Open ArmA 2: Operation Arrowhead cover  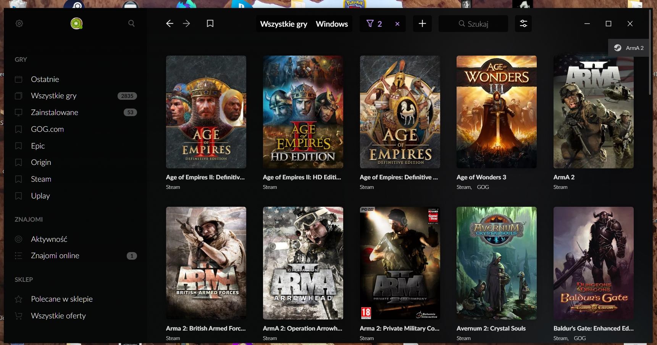pos(303,263)
